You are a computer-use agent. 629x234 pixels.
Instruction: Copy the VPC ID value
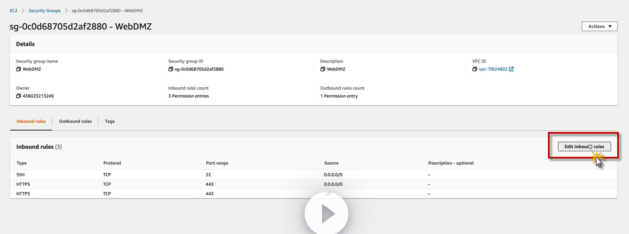[x=474, y=69]
